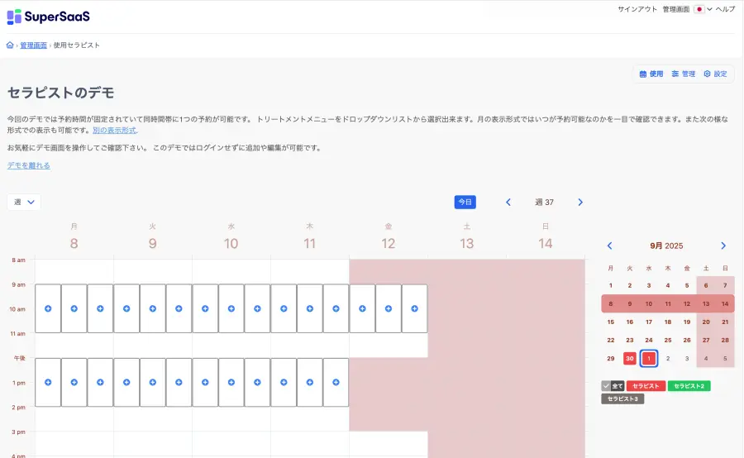The width and height of the screenshot is (744, 458).
Task: Click the 今日 button
Action: coord(465,202)
